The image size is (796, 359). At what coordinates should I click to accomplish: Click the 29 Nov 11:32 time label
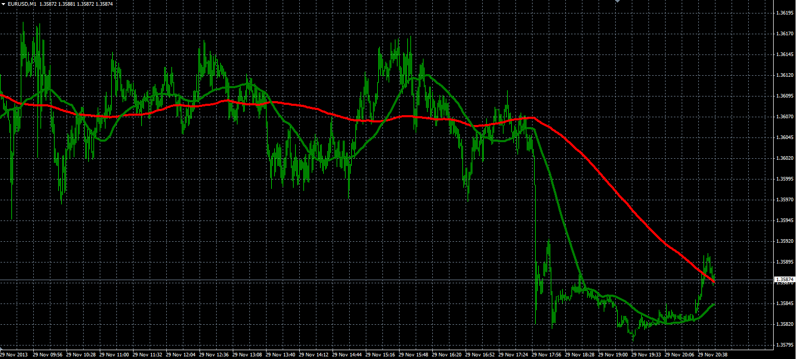coord(148,355)
